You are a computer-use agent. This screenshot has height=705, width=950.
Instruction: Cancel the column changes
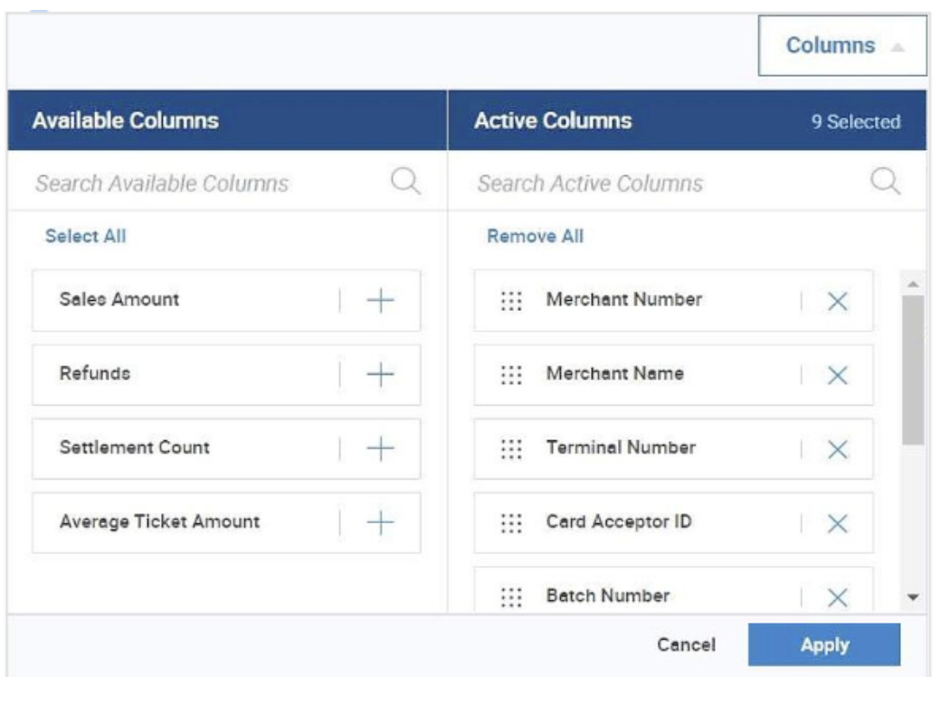click(686, 645)
